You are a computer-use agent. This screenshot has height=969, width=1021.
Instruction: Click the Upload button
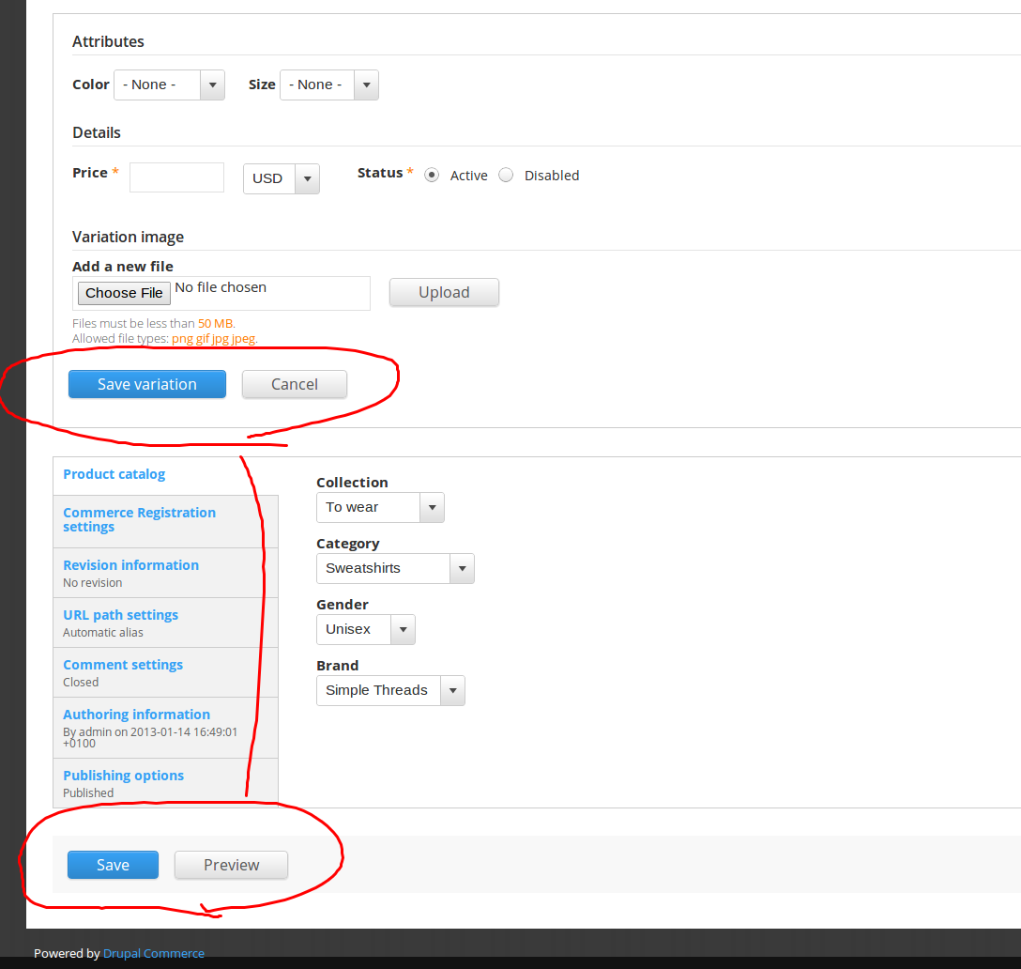pyautogui.click(x=444, y=292)
